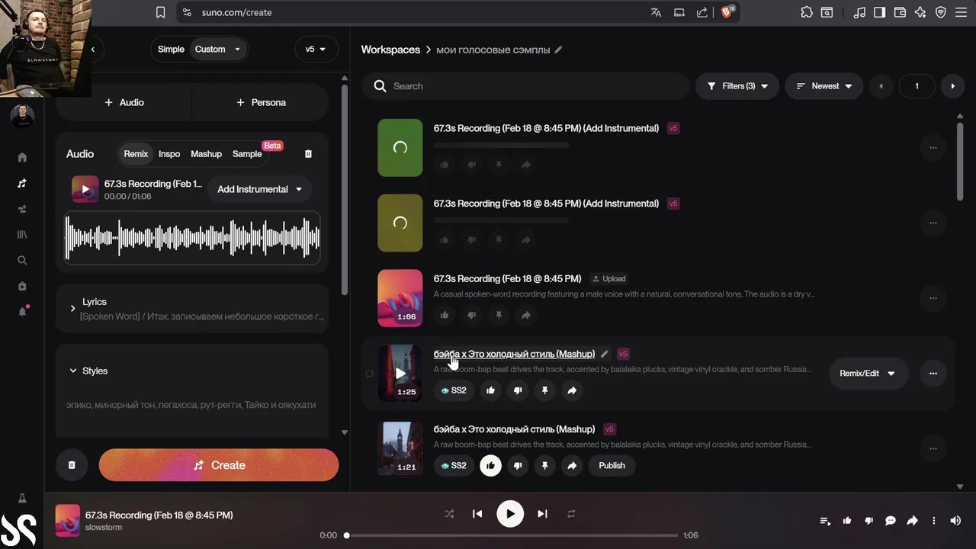This screenshot has width=976, height=549.
Task: Dislike the бэйба Mashup 1:21 track
Action: pos(518,465)
